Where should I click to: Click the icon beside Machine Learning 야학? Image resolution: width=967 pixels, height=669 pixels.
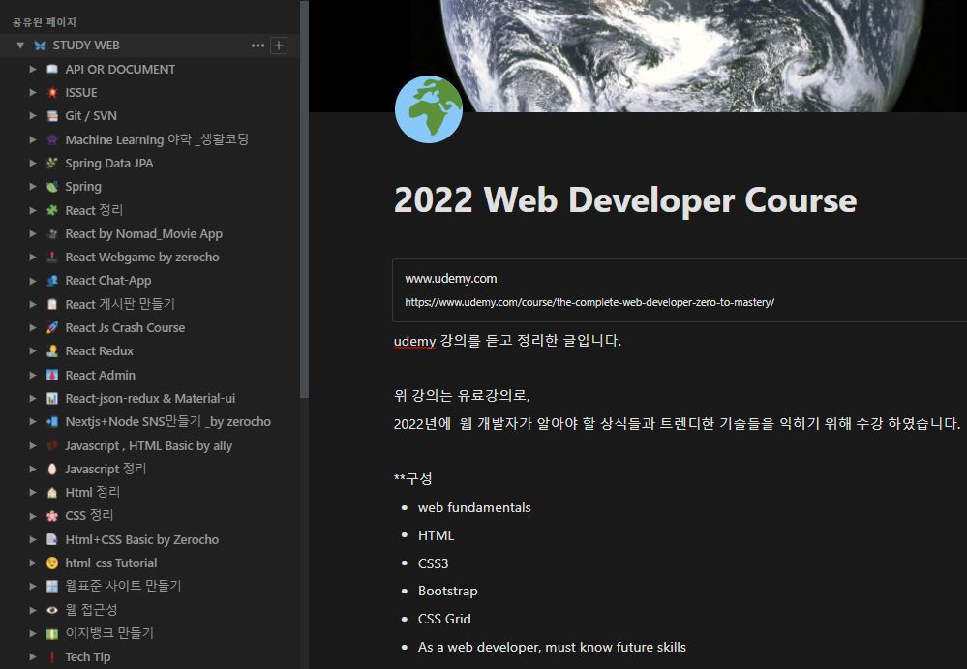[x=52, y=140]
